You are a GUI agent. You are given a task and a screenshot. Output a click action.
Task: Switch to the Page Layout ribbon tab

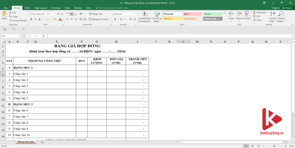41,8
